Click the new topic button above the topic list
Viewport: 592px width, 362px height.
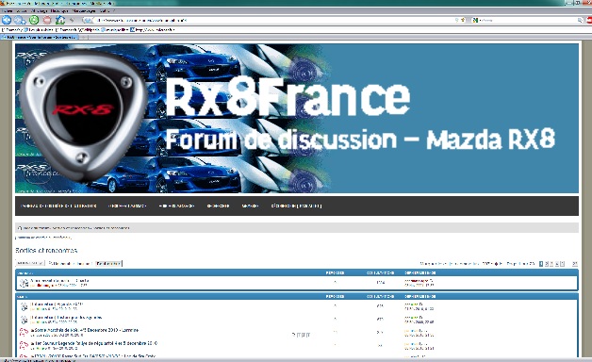(29, 263)
